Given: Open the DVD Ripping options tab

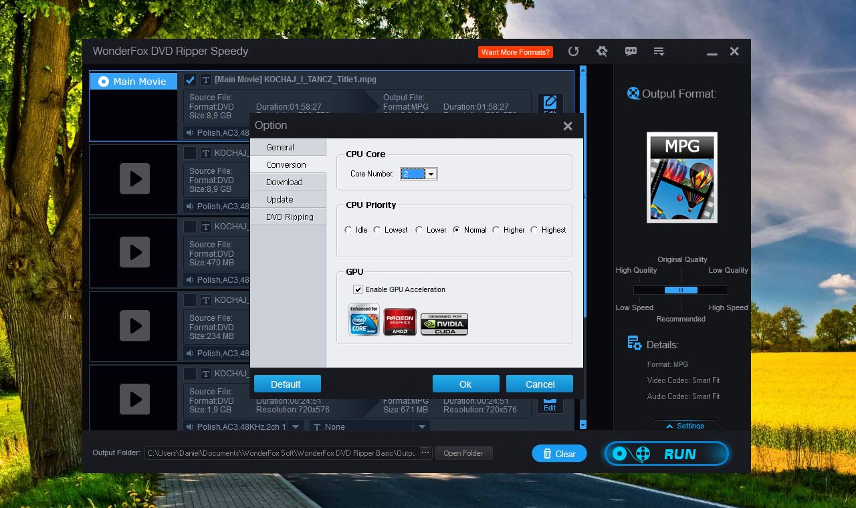Looking at the screenshot, I should [288, 217].
